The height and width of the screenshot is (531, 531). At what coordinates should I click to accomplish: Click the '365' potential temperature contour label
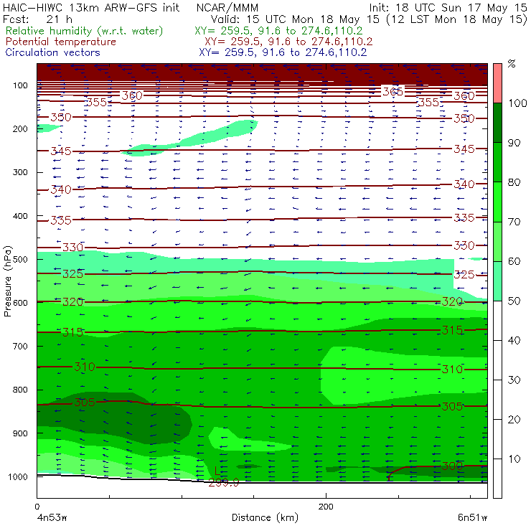[x=393, y=91]
